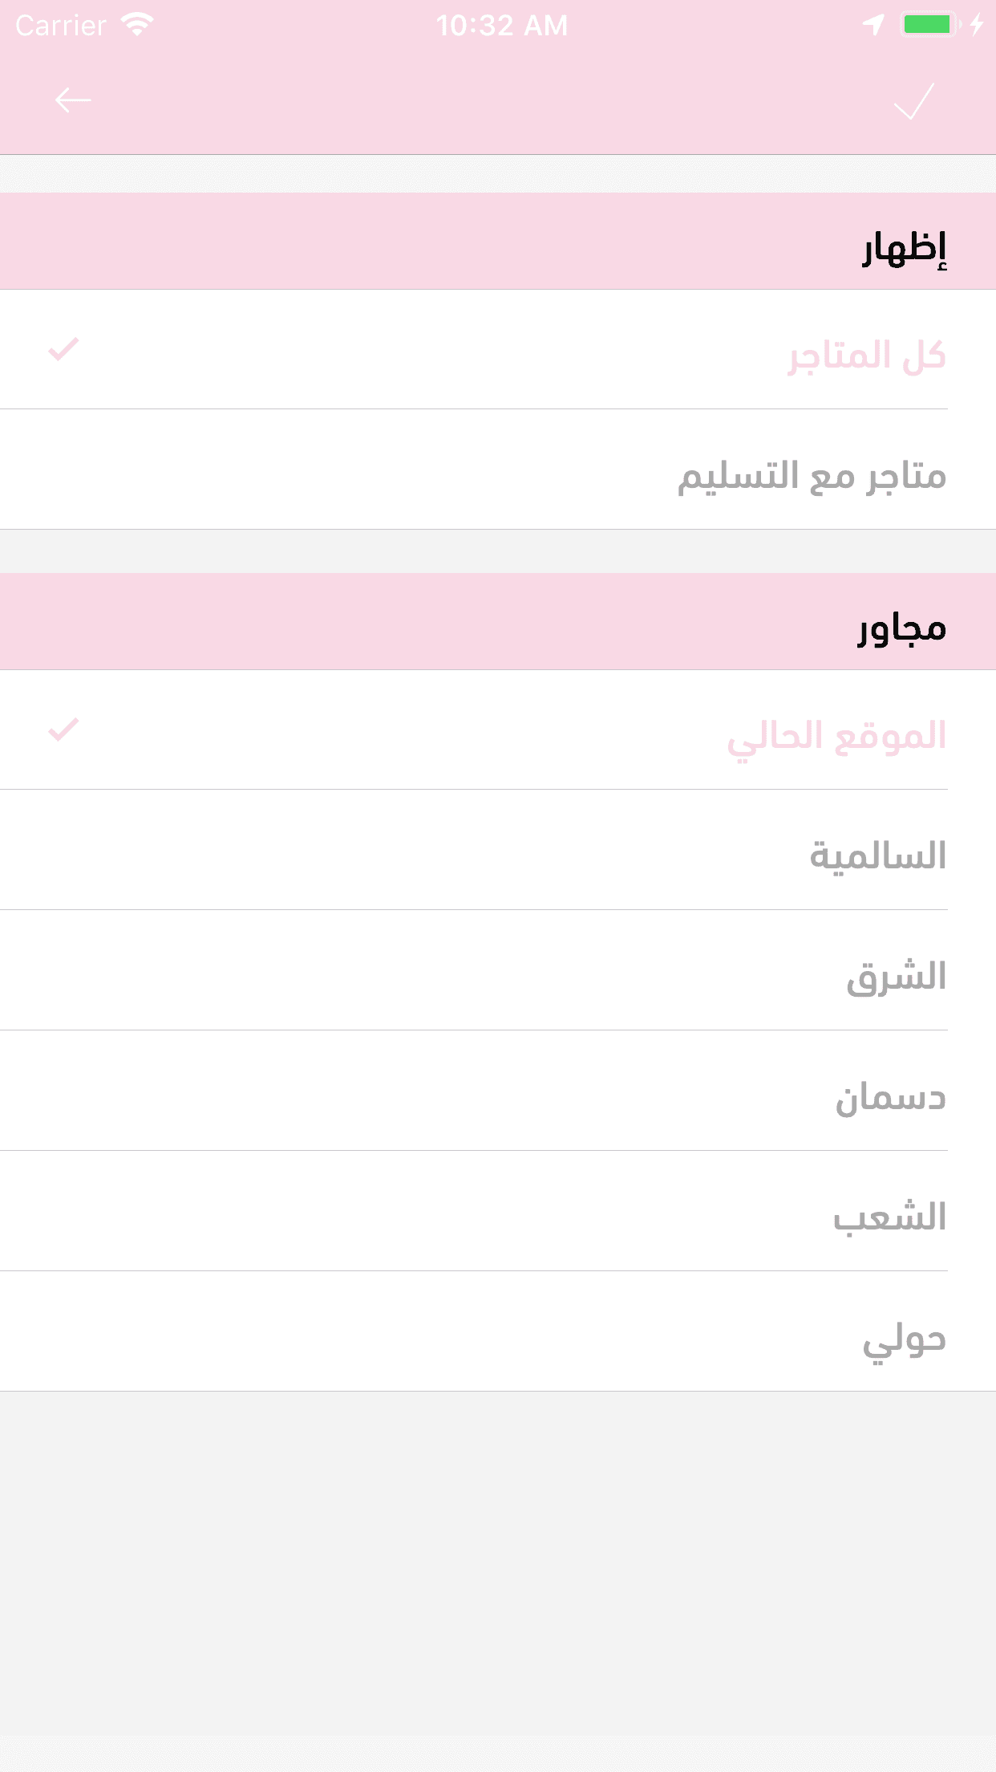Tap the pink checkmark beside كل المتاجر
Viewport: 996px width, 1772px height.
[63, 349]
